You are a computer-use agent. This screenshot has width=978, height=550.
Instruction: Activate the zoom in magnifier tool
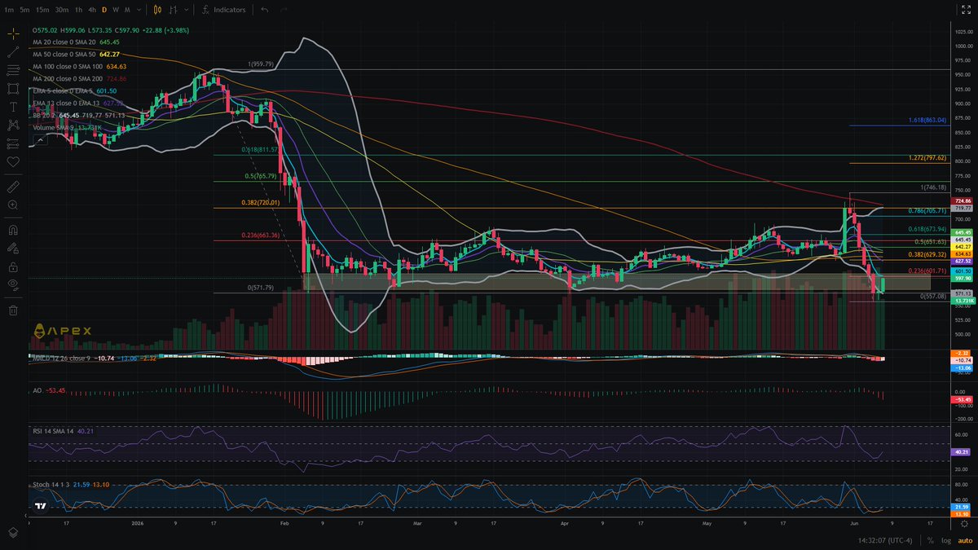pos(12,205)
